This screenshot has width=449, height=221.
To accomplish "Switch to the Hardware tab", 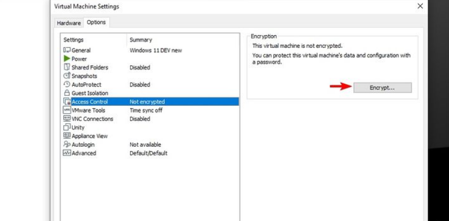I will coord(68,23).
